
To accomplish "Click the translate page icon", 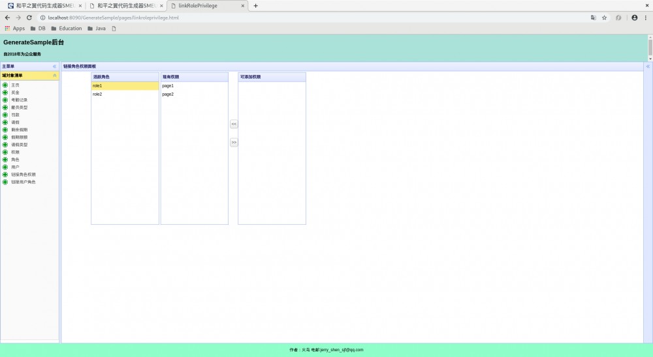I will (594, 18).
